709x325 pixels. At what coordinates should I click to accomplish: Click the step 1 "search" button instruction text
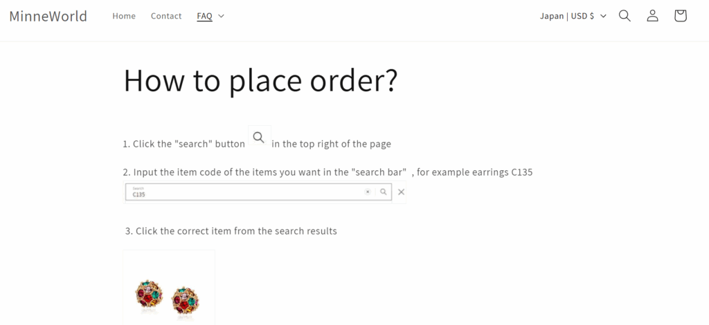click(x=183, y=144)
